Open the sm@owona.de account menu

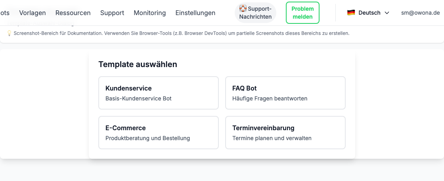click(x=420, y=13)
